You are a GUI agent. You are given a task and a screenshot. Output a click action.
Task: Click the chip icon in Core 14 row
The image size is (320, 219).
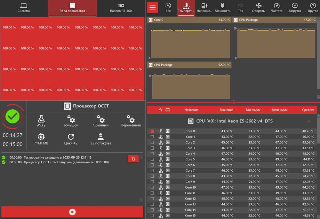pos(168,210)
